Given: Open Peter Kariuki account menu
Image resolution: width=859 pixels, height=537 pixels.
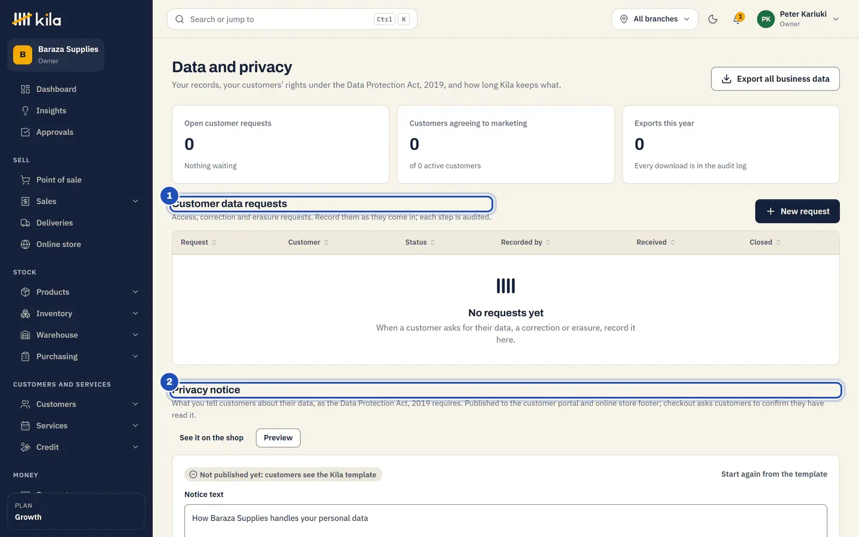Looking at the screenshot, I should (x=798, y=19).
